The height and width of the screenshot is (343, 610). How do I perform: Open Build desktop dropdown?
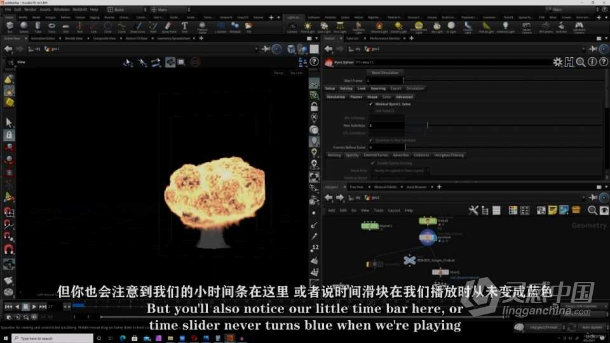click(x=127, y=10)
